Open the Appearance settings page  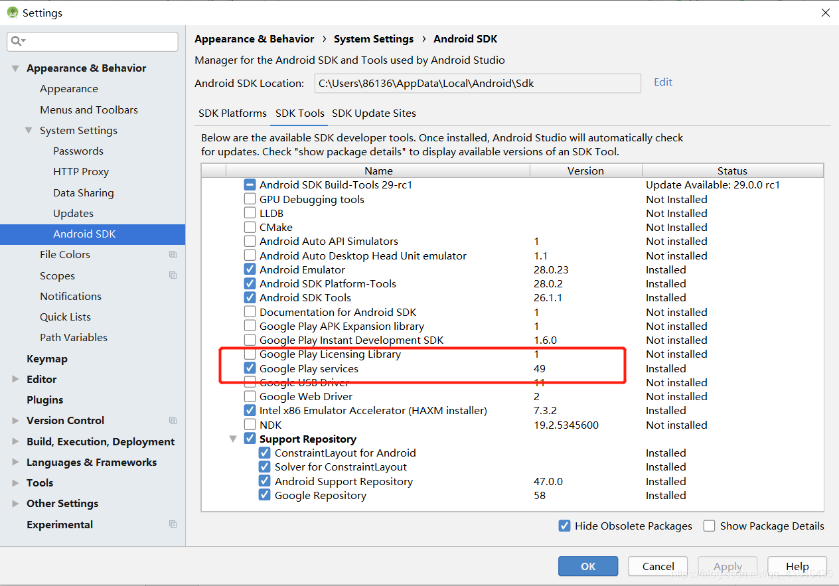click(x=69, y=89)
